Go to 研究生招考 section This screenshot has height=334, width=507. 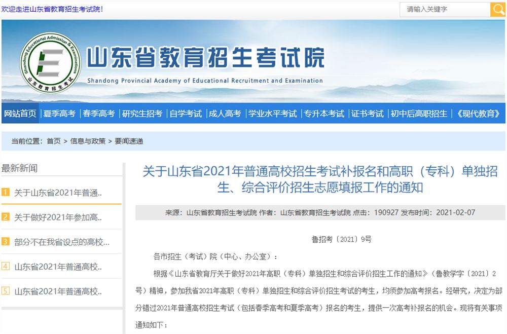click(142, 114)
